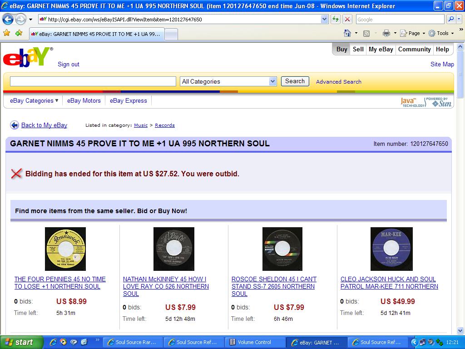Click the browser Forward arrow button
Screen dimensions: 465x349
click(x=20, y=20)
